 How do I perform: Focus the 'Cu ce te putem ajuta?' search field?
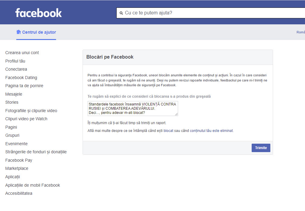(211, 13)
